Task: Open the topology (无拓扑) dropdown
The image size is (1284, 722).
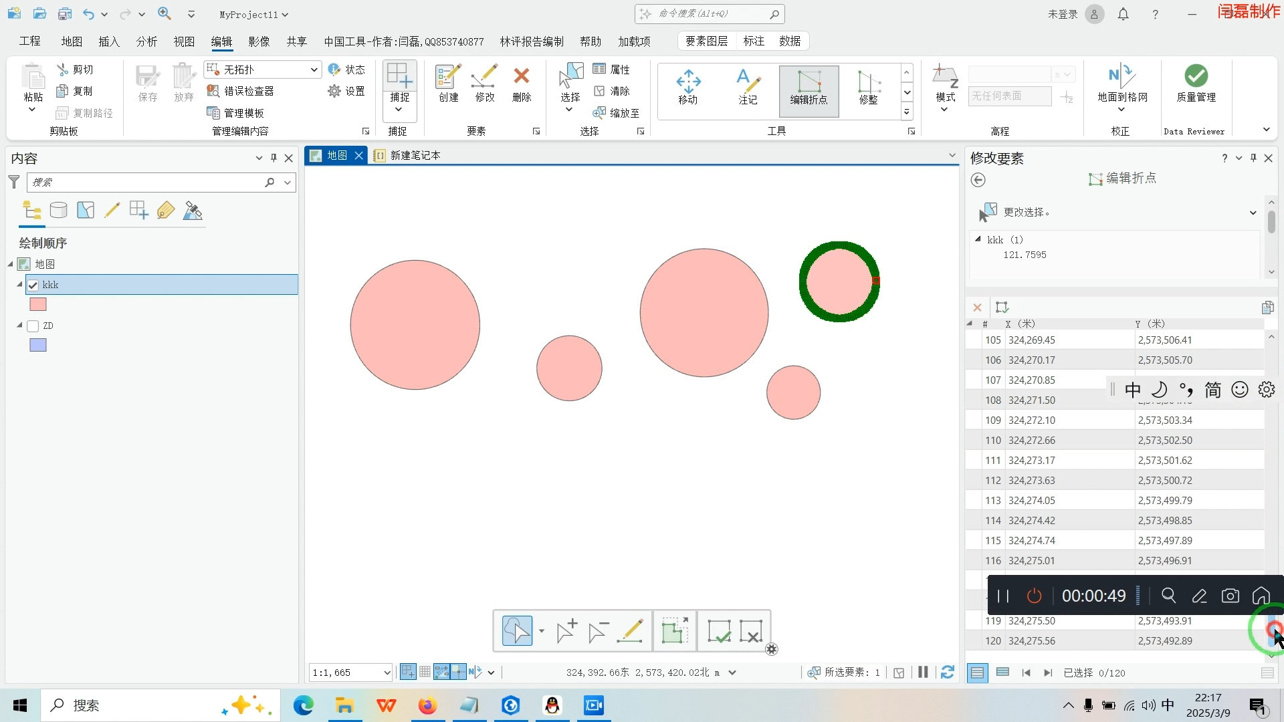Action: [313, 70]
